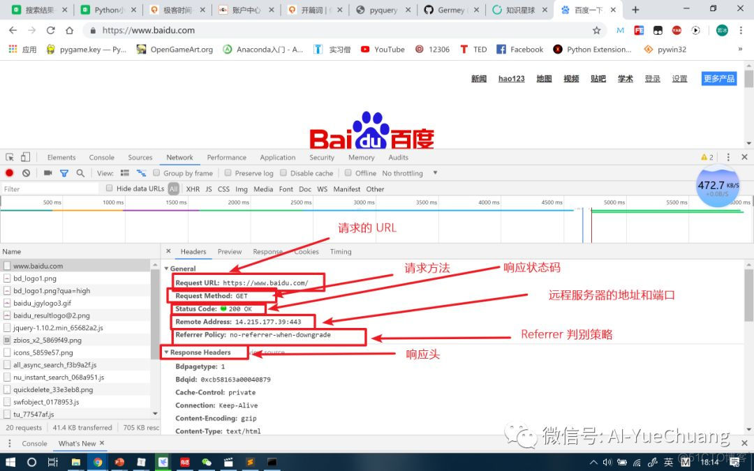
Task: Open File Explorer from taskbar
Action: coord(75,463)
